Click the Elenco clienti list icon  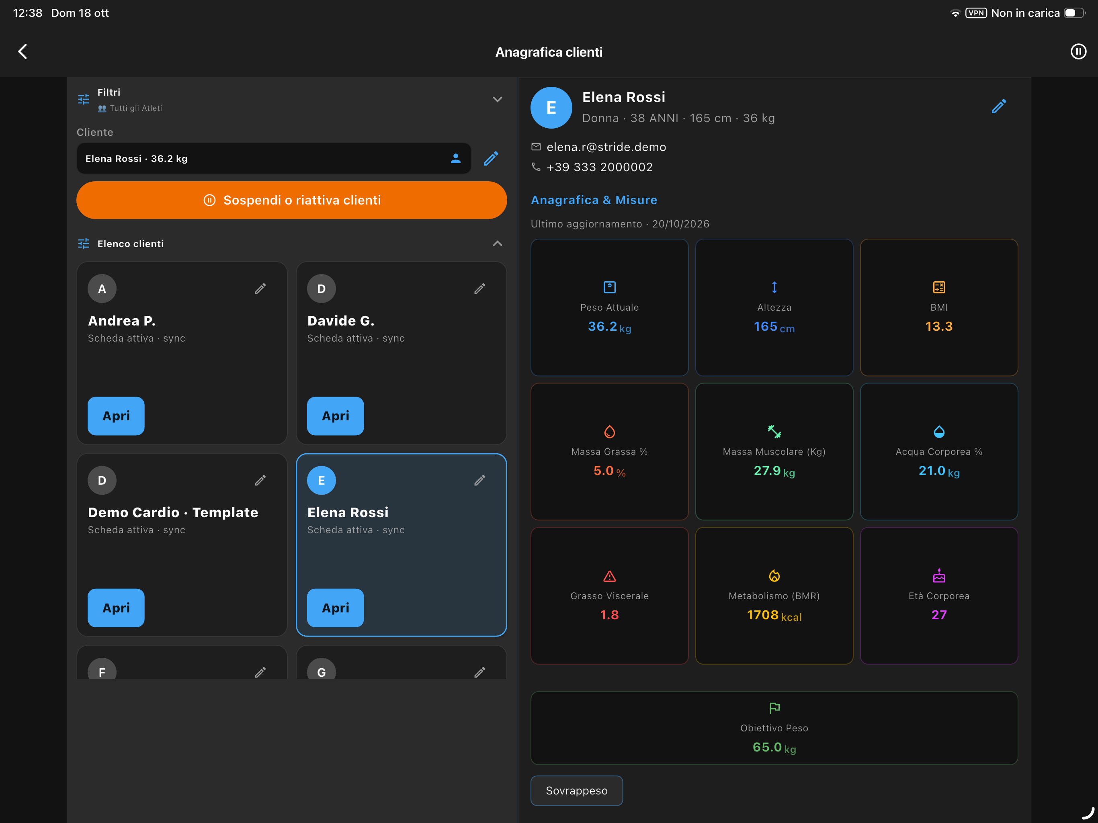point(83,244)
